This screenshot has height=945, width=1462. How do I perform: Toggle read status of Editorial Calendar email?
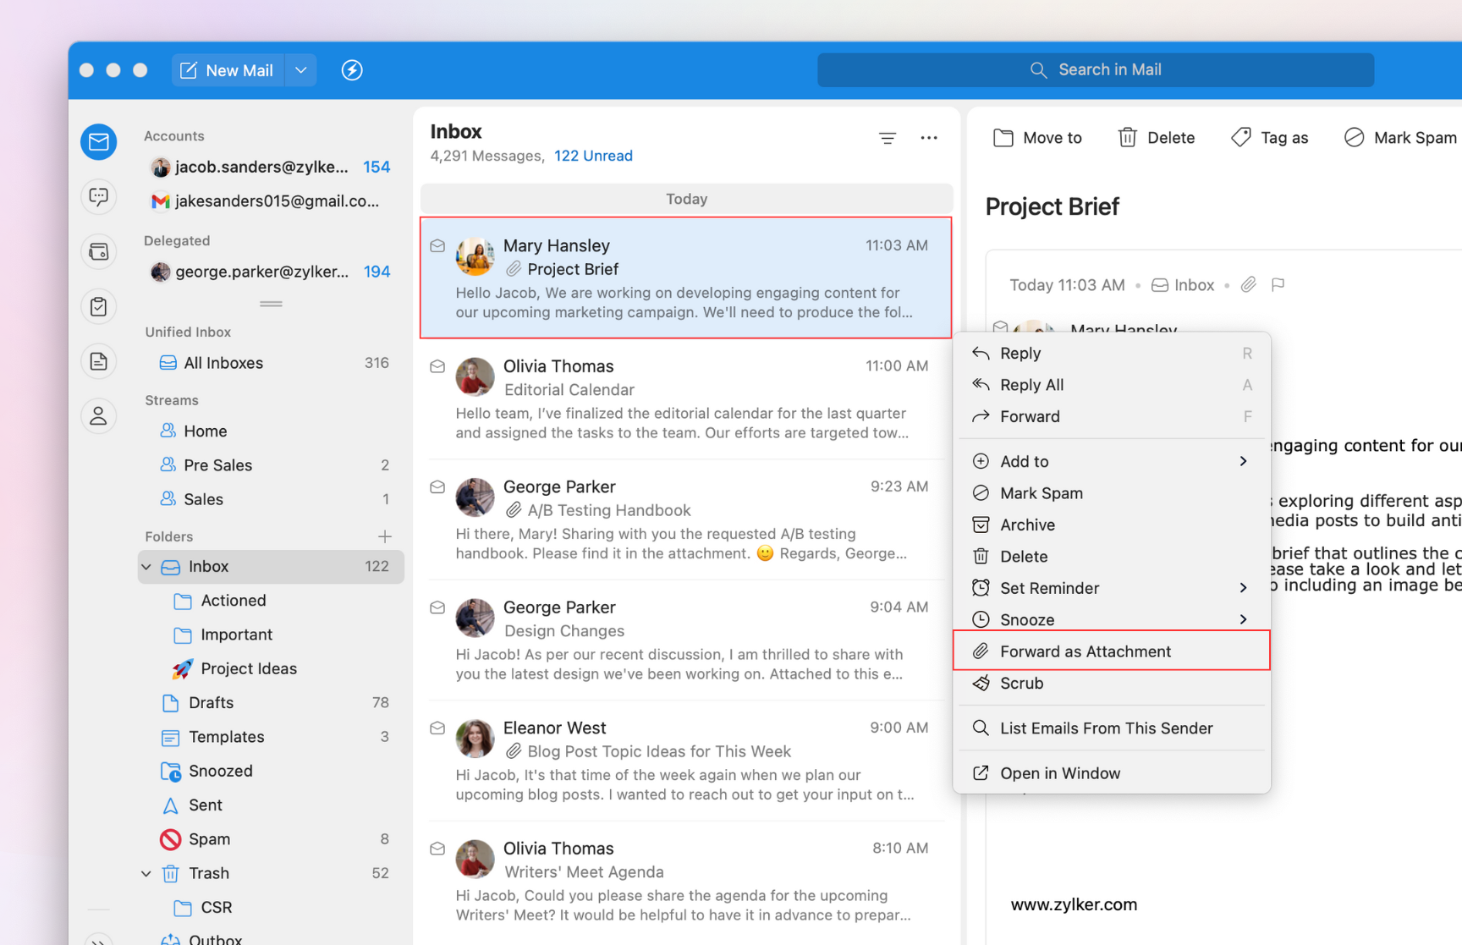point(437,366)
